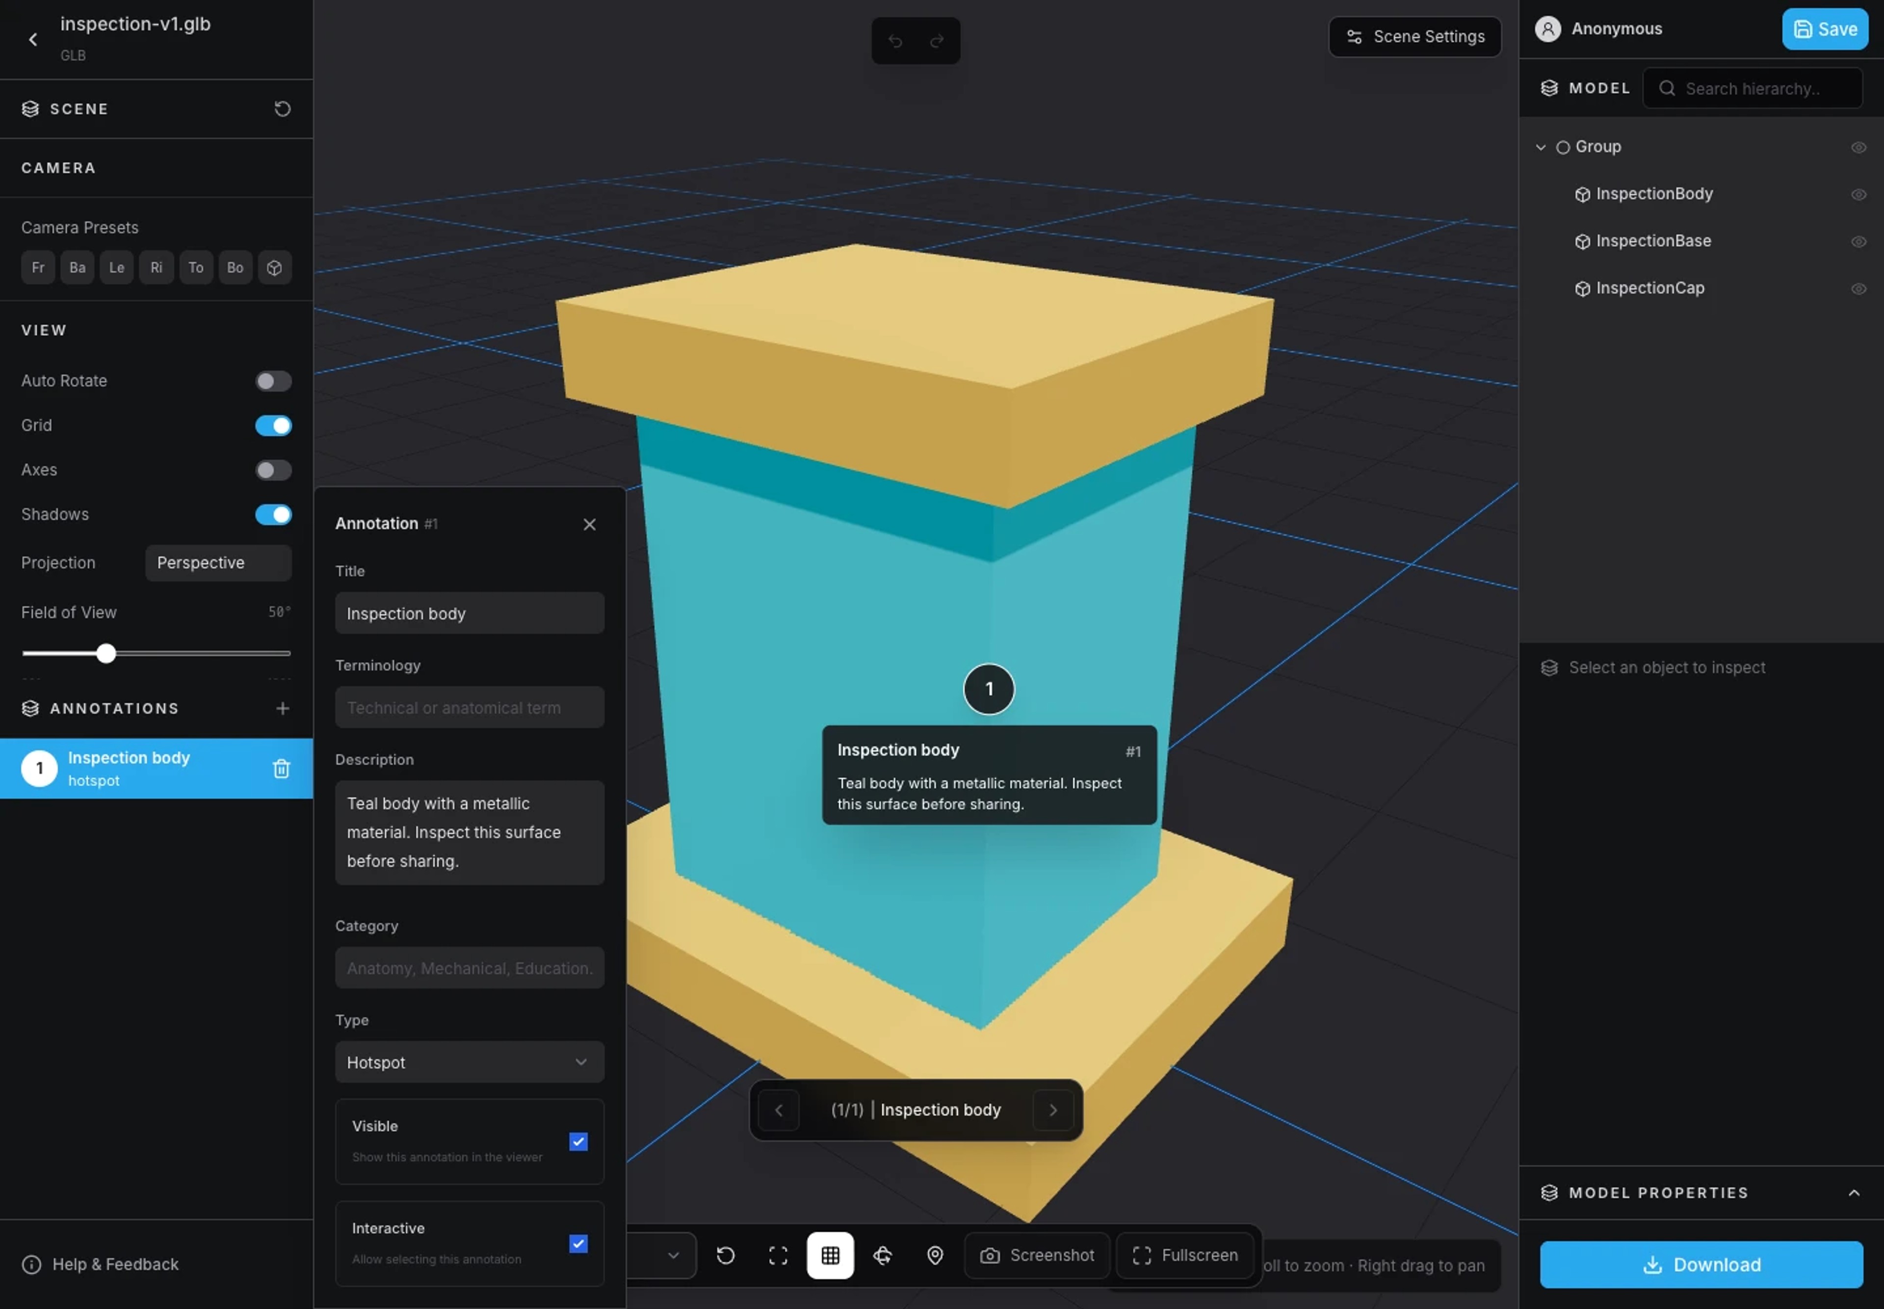Add a new annotation with the plus icon
The image size is (1884, 1309).
pos(282,708)
